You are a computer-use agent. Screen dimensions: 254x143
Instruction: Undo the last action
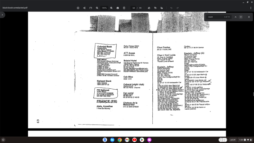click(171, 8)
